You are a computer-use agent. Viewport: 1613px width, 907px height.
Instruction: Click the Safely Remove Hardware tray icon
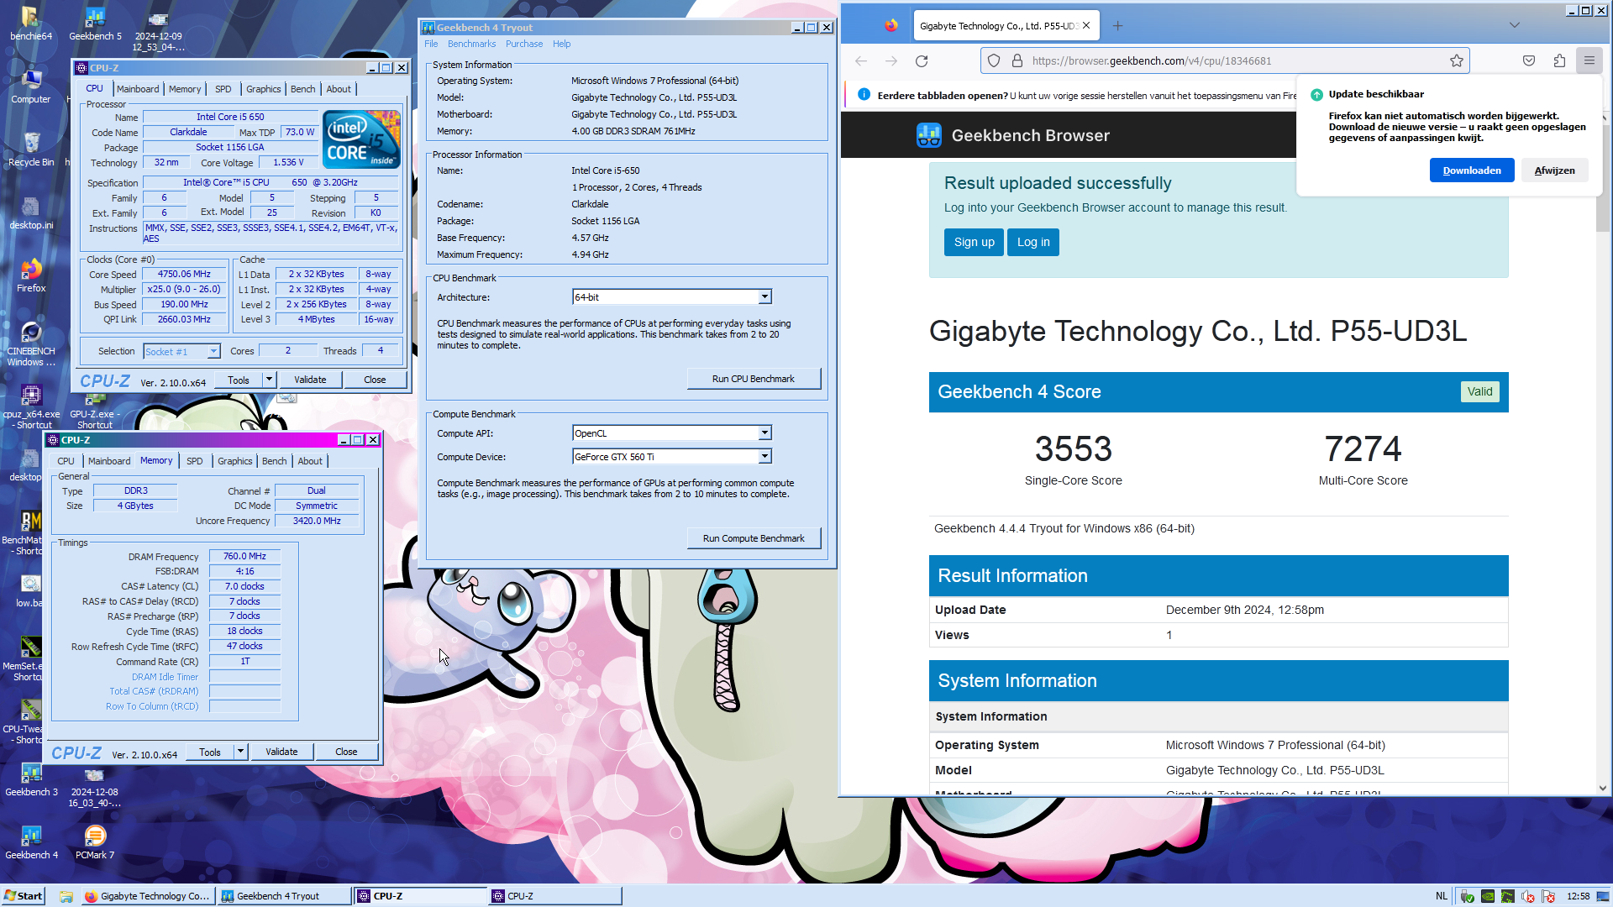pyautogui.click(x=1468, y=896)
